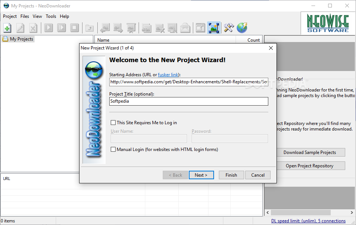The height and width of the screenshot is (225, 356).
Task: Click the Next > button
Action: point(201,175)
